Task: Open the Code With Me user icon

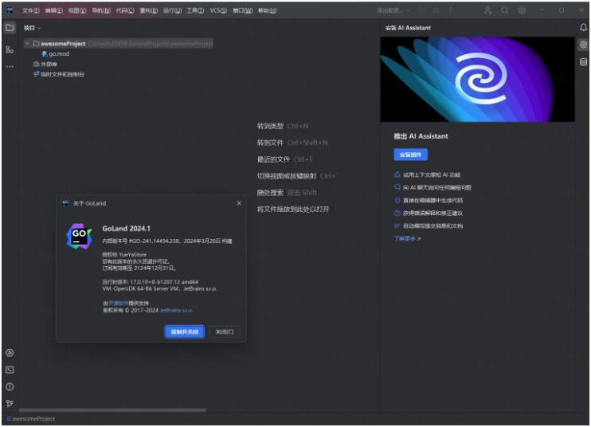Action: (x=487, y=10)
